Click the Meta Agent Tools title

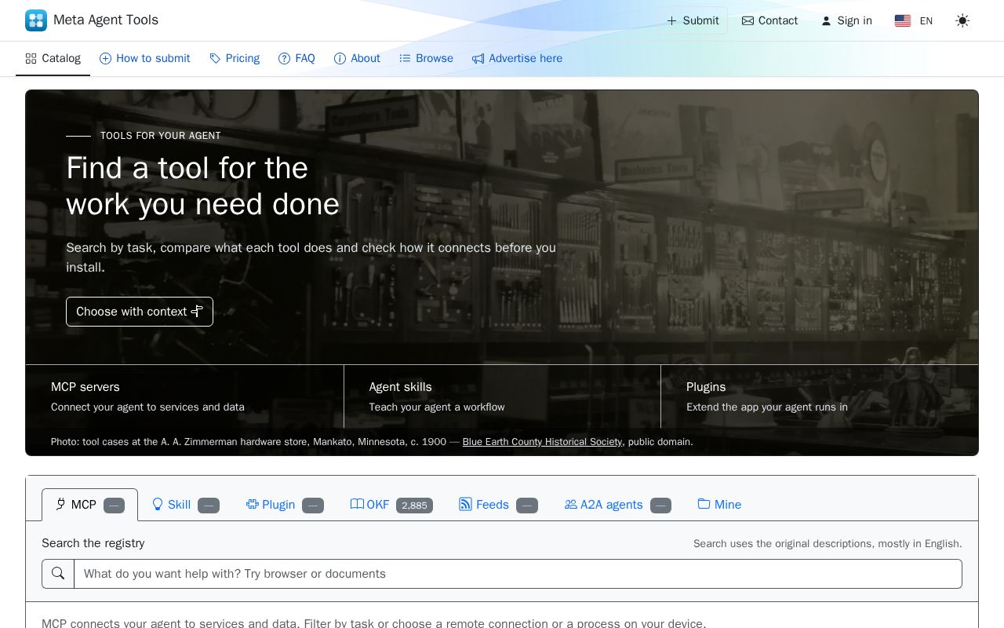(106, 20)
